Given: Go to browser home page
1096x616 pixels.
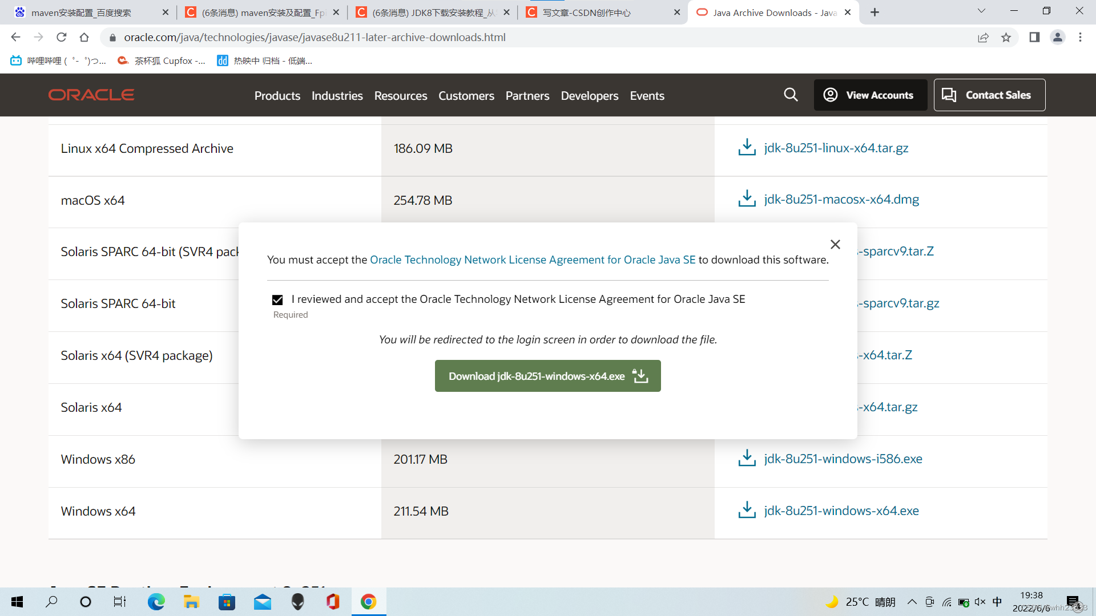Looking at the screenshot, I should pos(84,37).
